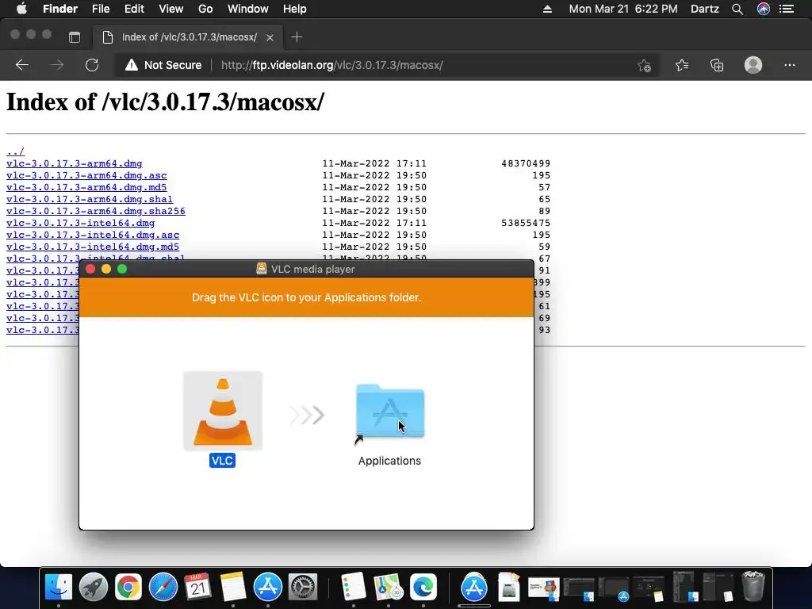Click the Applications label in installer
Screen dimensions: 812x609
[389, 461]
